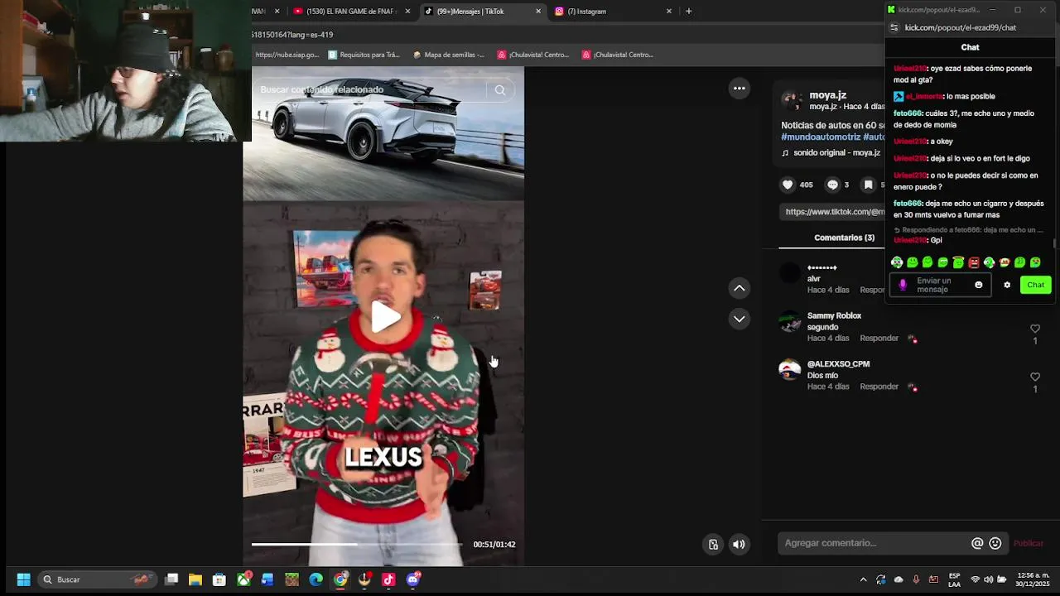Viewport: 1060px width, 596px height.
Task: Open the moya.jz username link
Action: point(827,95)
